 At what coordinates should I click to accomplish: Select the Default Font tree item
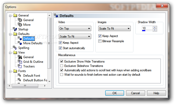pos(32,76)
